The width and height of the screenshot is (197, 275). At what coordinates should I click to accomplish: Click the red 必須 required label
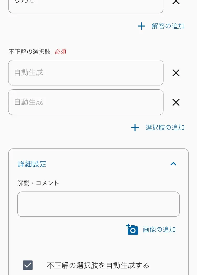pos(60,52)
